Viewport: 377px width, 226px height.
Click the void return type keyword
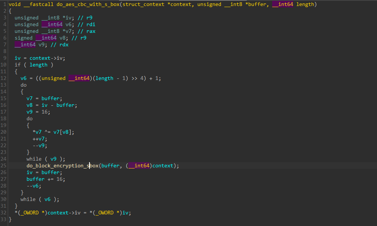tap(15, 4)
